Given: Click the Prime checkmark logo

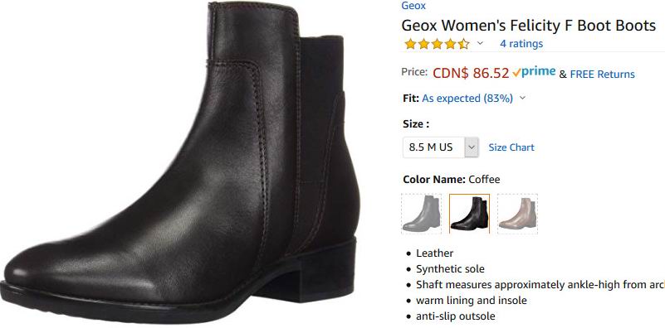Looking at the screenshot, I should (x=534, y=72).
